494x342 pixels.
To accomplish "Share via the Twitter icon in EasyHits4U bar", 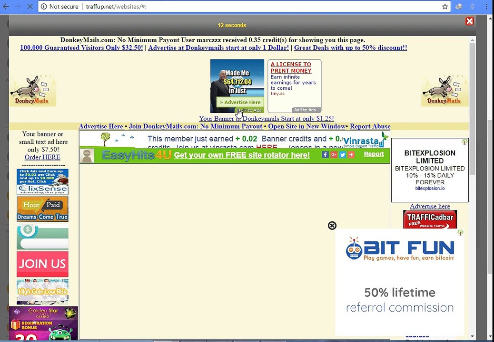I will pyautogui.click(x=343, y=155).
